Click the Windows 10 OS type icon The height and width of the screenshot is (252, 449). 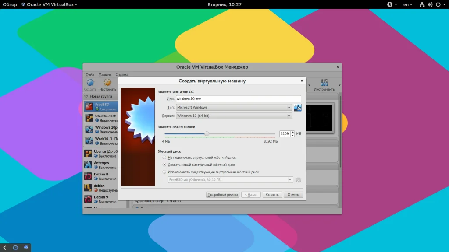pyautogui.click(x=298, y=107)
